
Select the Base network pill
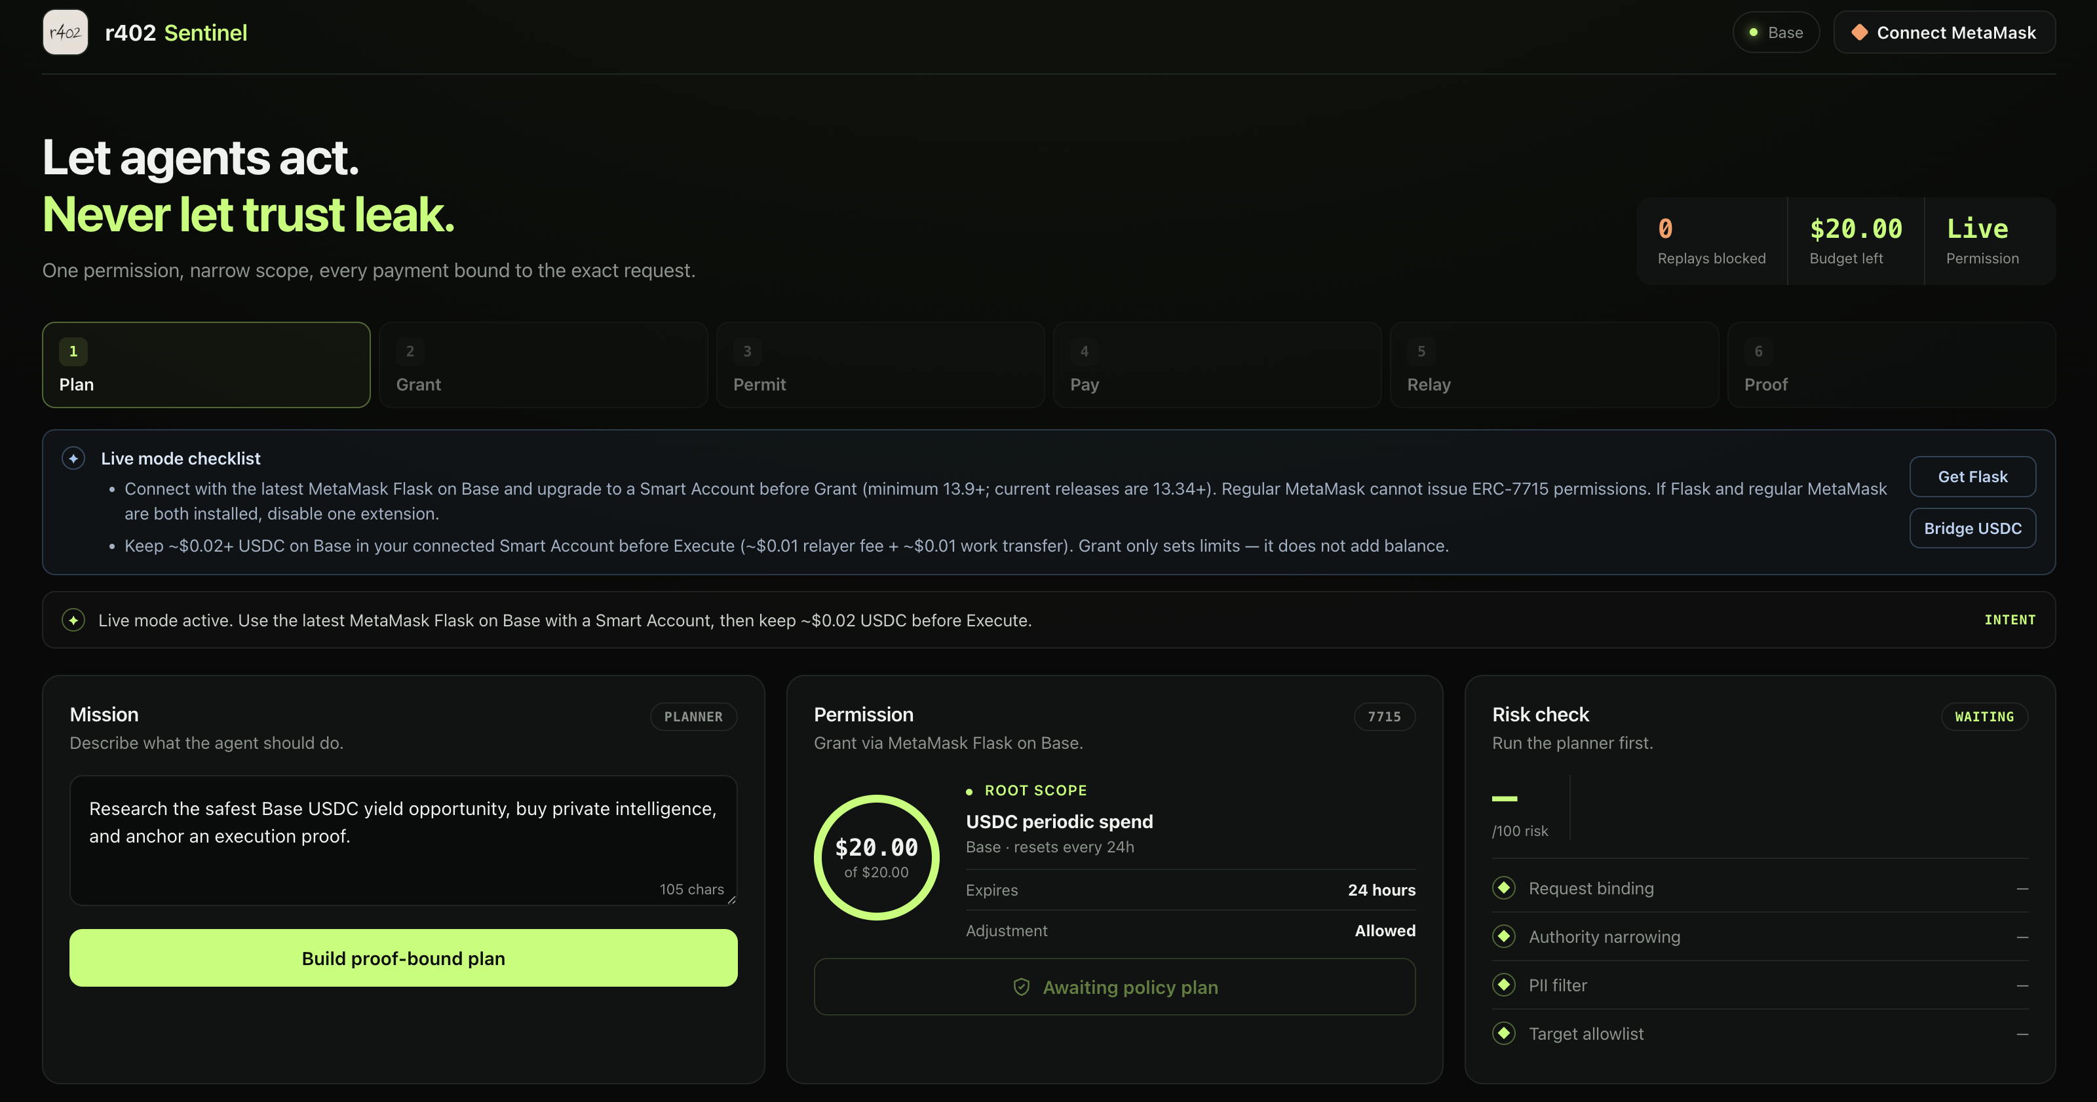click(1775, 33)
